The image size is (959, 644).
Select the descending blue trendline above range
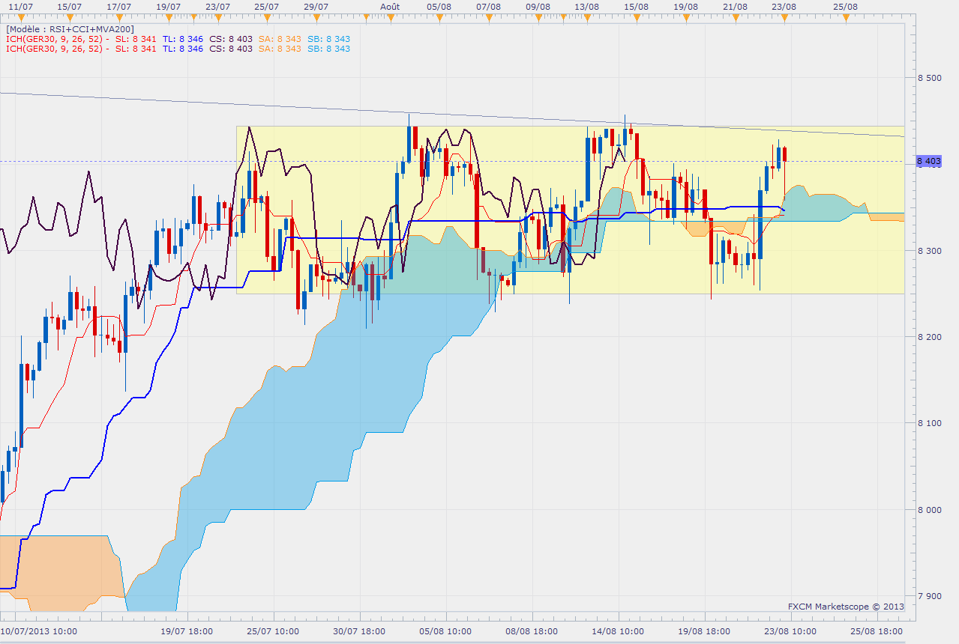pos(451,115)
